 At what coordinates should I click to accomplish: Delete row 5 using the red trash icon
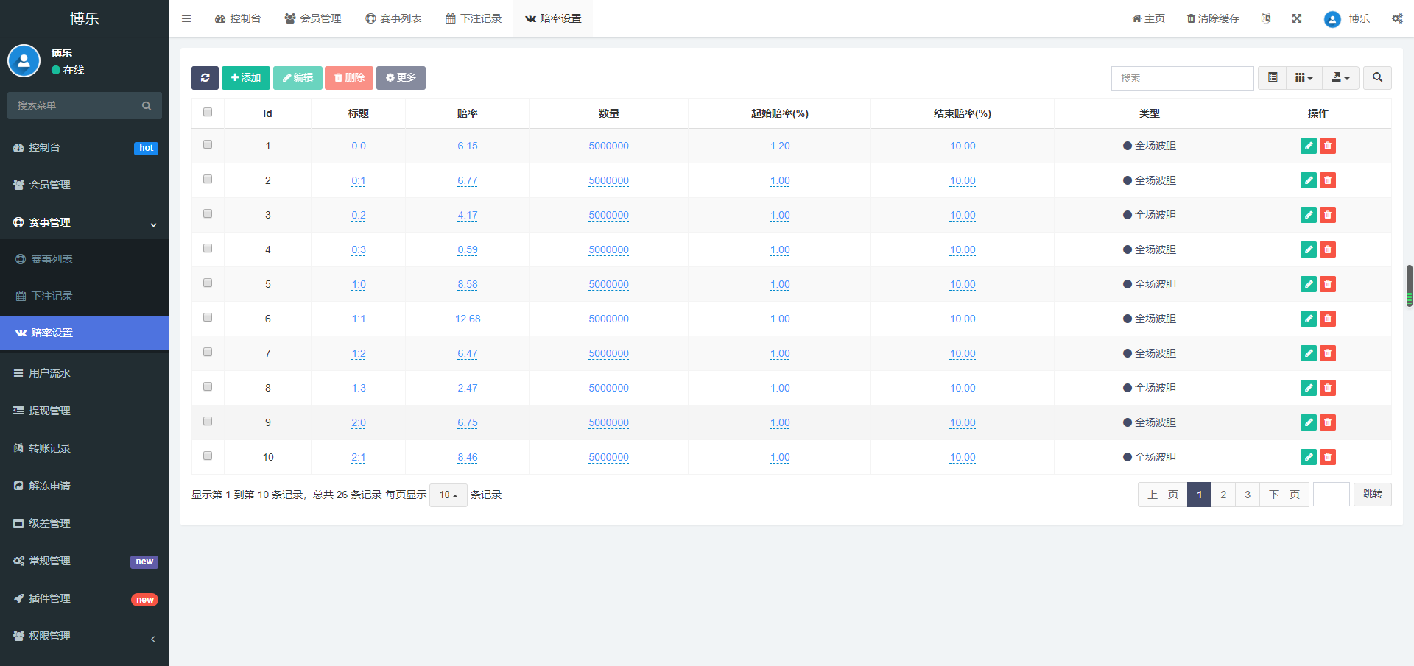coord(1328,284)
